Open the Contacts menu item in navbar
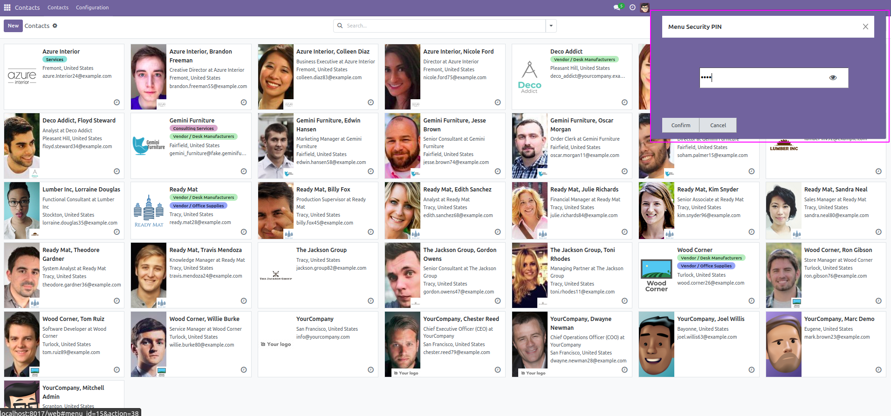 point(58,7)
